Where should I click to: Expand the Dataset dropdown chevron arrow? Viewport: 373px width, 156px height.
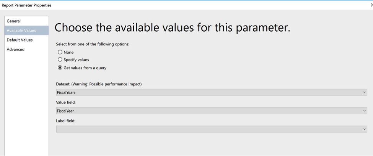pos(365,92)
